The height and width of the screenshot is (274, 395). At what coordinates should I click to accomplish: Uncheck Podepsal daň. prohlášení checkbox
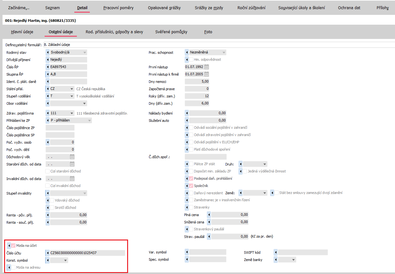191,178
